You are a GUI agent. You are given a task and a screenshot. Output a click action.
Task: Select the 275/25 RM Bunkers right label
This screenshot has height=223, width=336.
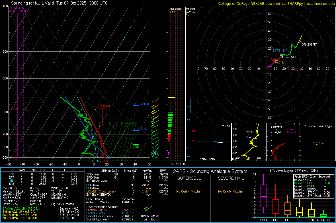click(296, 70)
